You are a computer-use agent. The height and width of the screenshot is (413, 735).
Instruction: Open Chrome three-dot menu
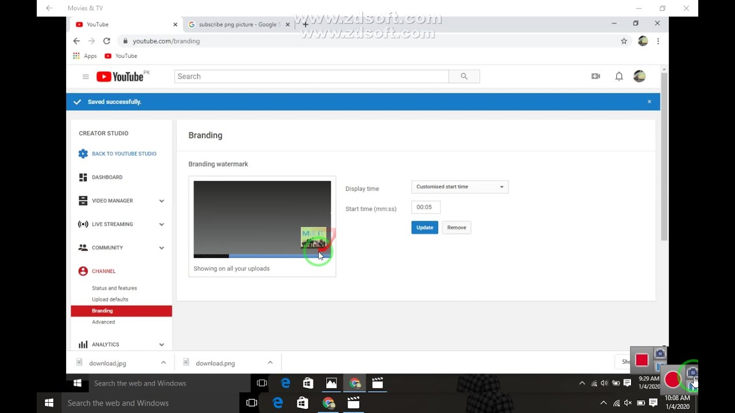tap(658, 41)
